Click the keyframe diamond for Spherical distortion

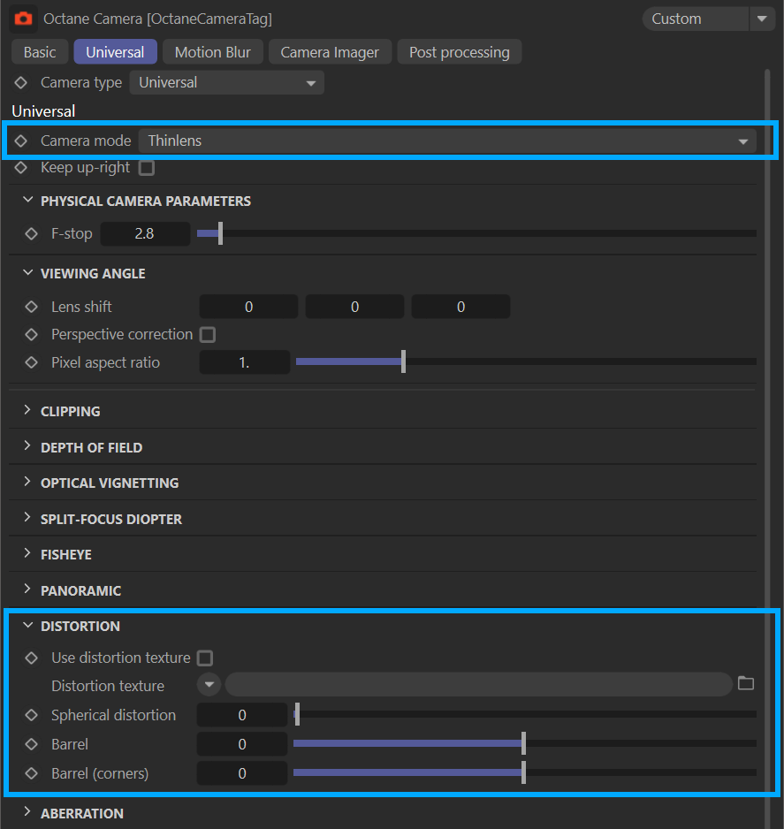click(x=32, y=715)
